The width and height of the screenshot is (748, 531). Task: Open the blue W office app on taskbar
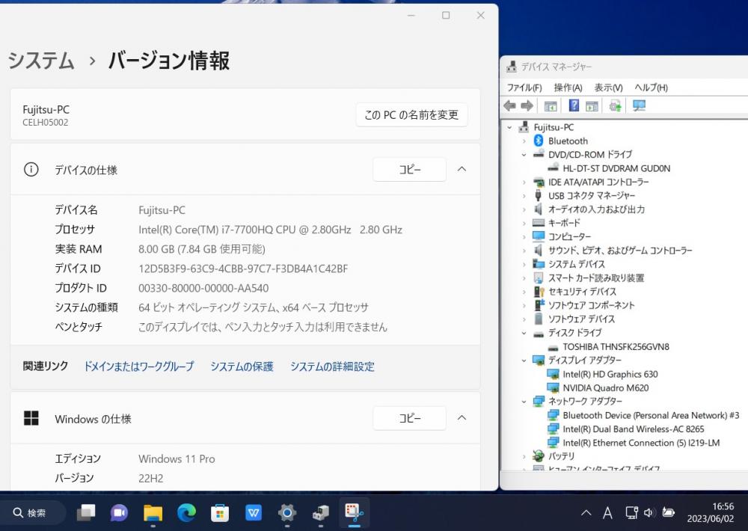click(x=254, y=513)
